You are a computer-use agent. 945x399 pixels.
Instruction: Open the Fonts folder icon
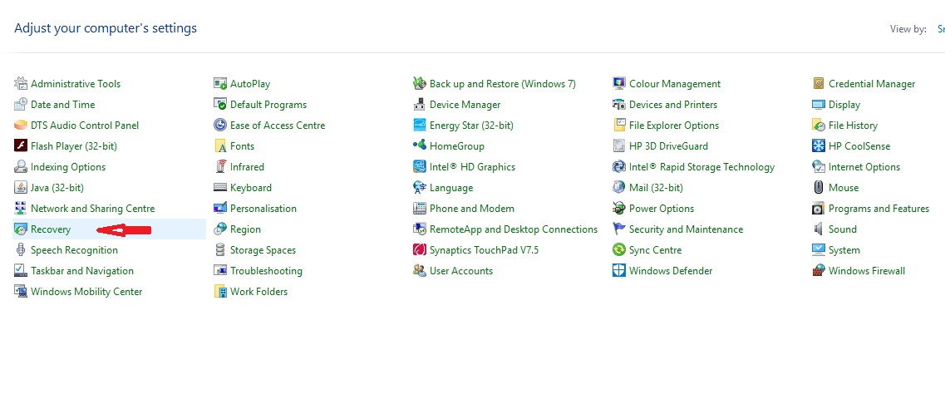pyautogui.click(x=220, y=145)
